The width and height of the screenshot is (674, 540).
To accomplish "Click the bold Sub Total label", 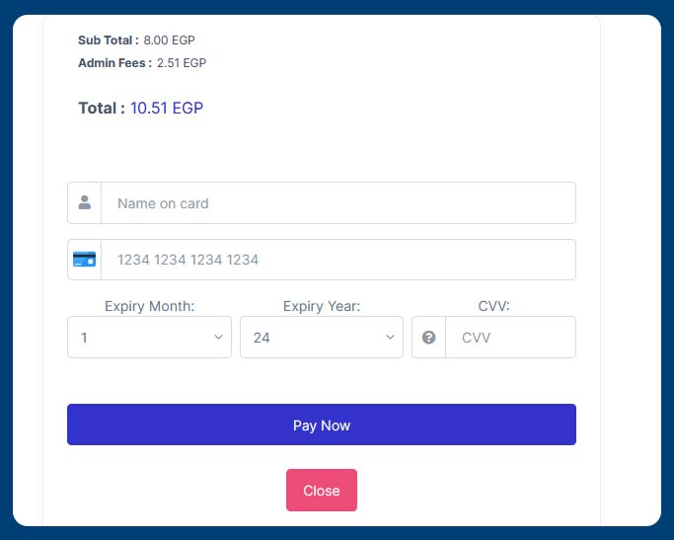I will [109, 40].
